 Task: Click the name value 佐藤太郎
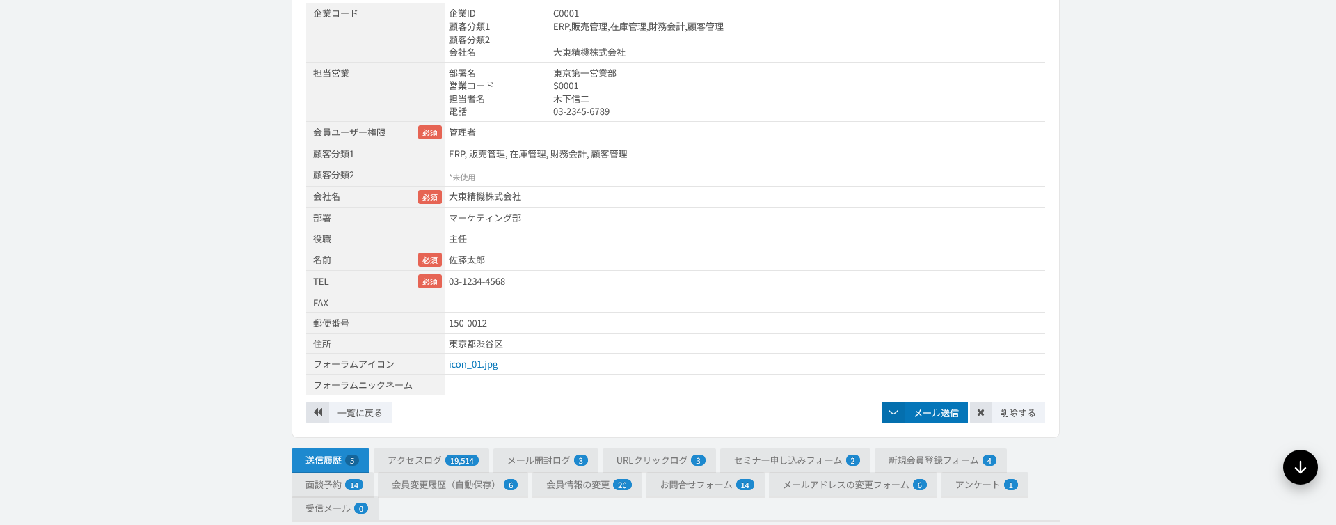click(x=467, y=260)
